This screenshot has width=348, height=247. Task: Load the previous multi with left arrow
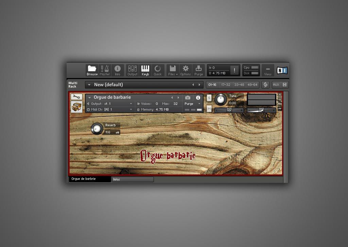(x=193, y=84)
